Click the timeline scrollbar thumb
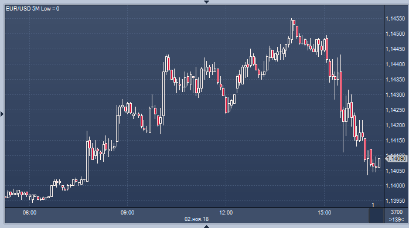This screenshot has width=409, height=228. [376, 216]
